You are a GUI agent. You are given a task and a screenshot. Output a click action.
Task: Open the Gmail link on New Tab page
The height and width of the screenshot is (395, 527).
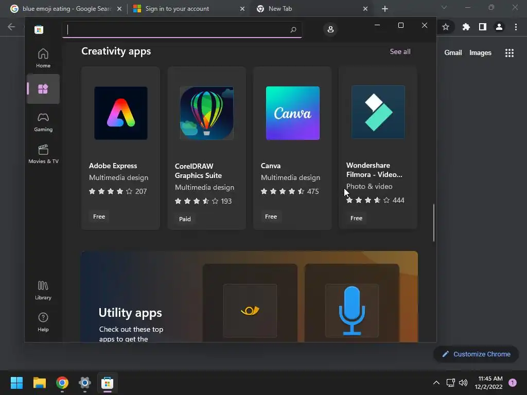point(453,53)
